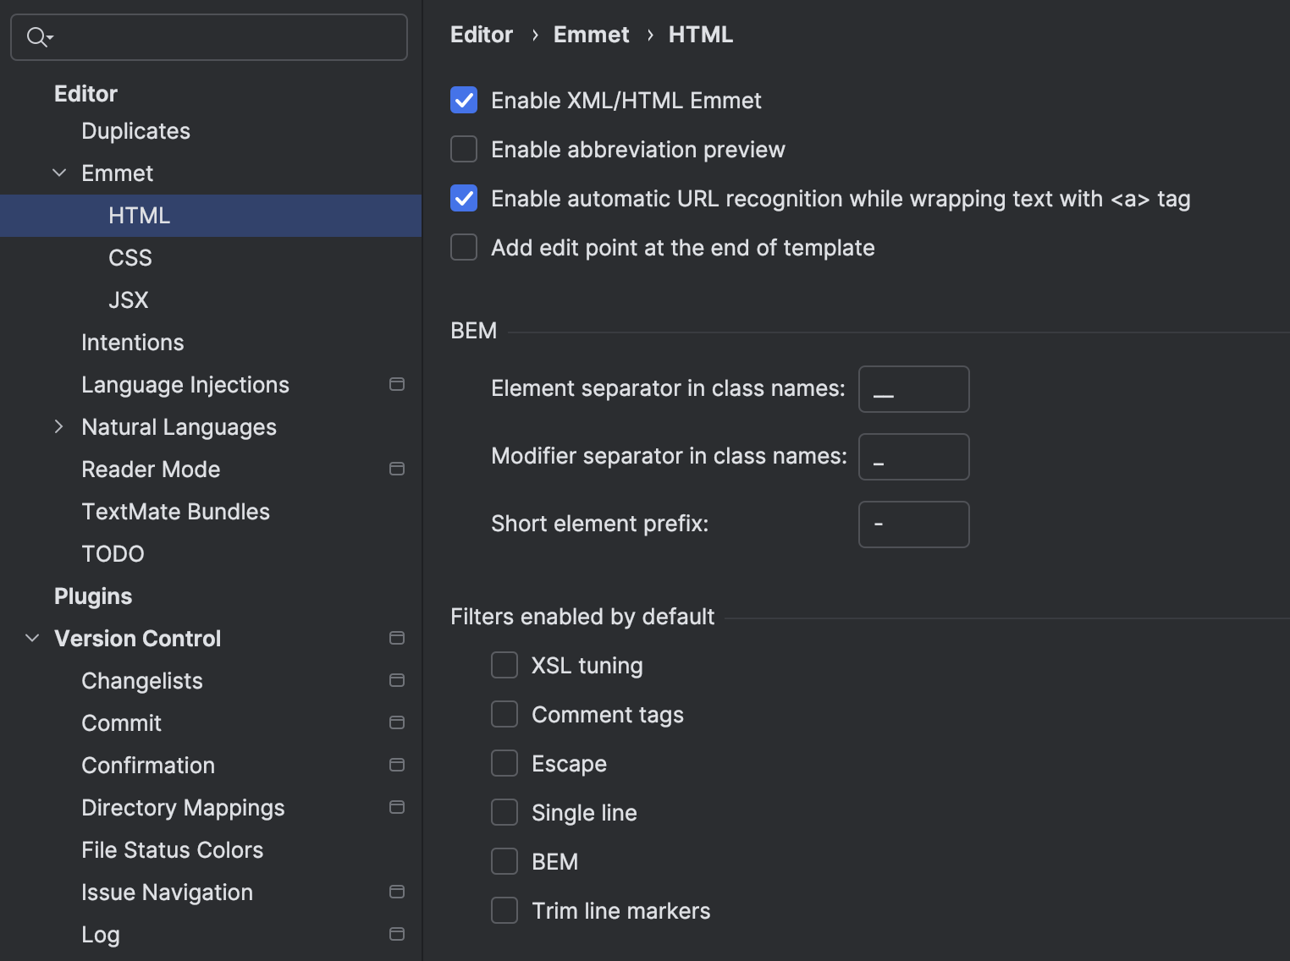The image size is (1290, 961).
Task: Go to Editor via the breadcrumb
Action: pyautogui.click(x=482, y=35)
